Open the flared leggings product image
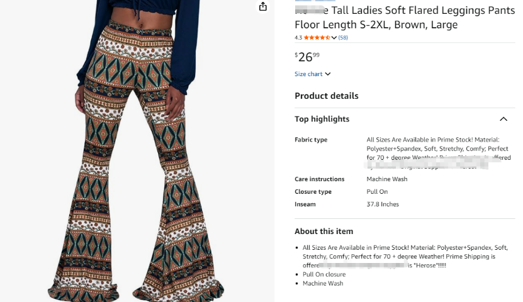This screenshot has height=302, width=523. click(137, 151)
